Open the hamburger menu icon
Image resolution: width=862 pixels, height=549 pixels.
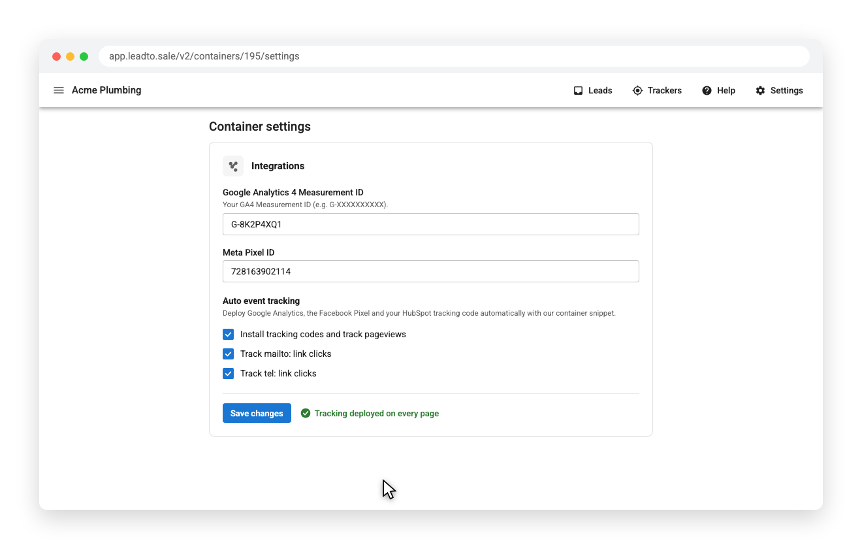tap(59, 90)
